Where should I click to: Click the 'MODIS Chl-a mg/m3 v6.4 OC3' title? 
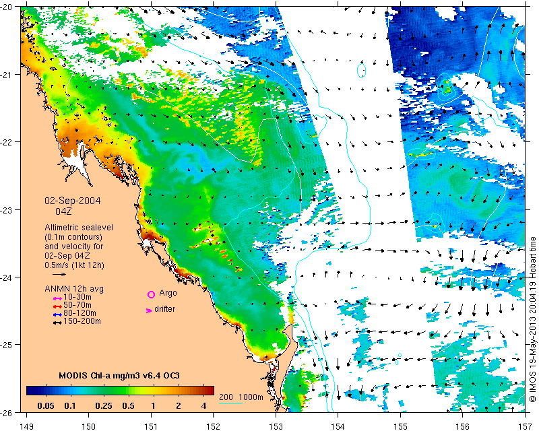point(119,375)
